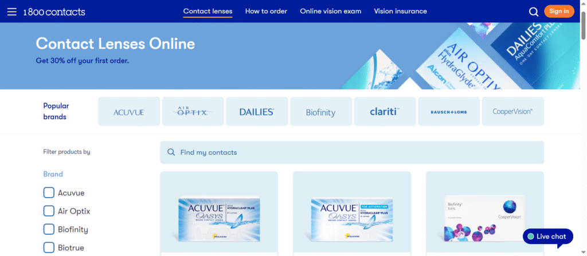Check the Acuvue brand filter
587x256 pixels.
(49, 193)
